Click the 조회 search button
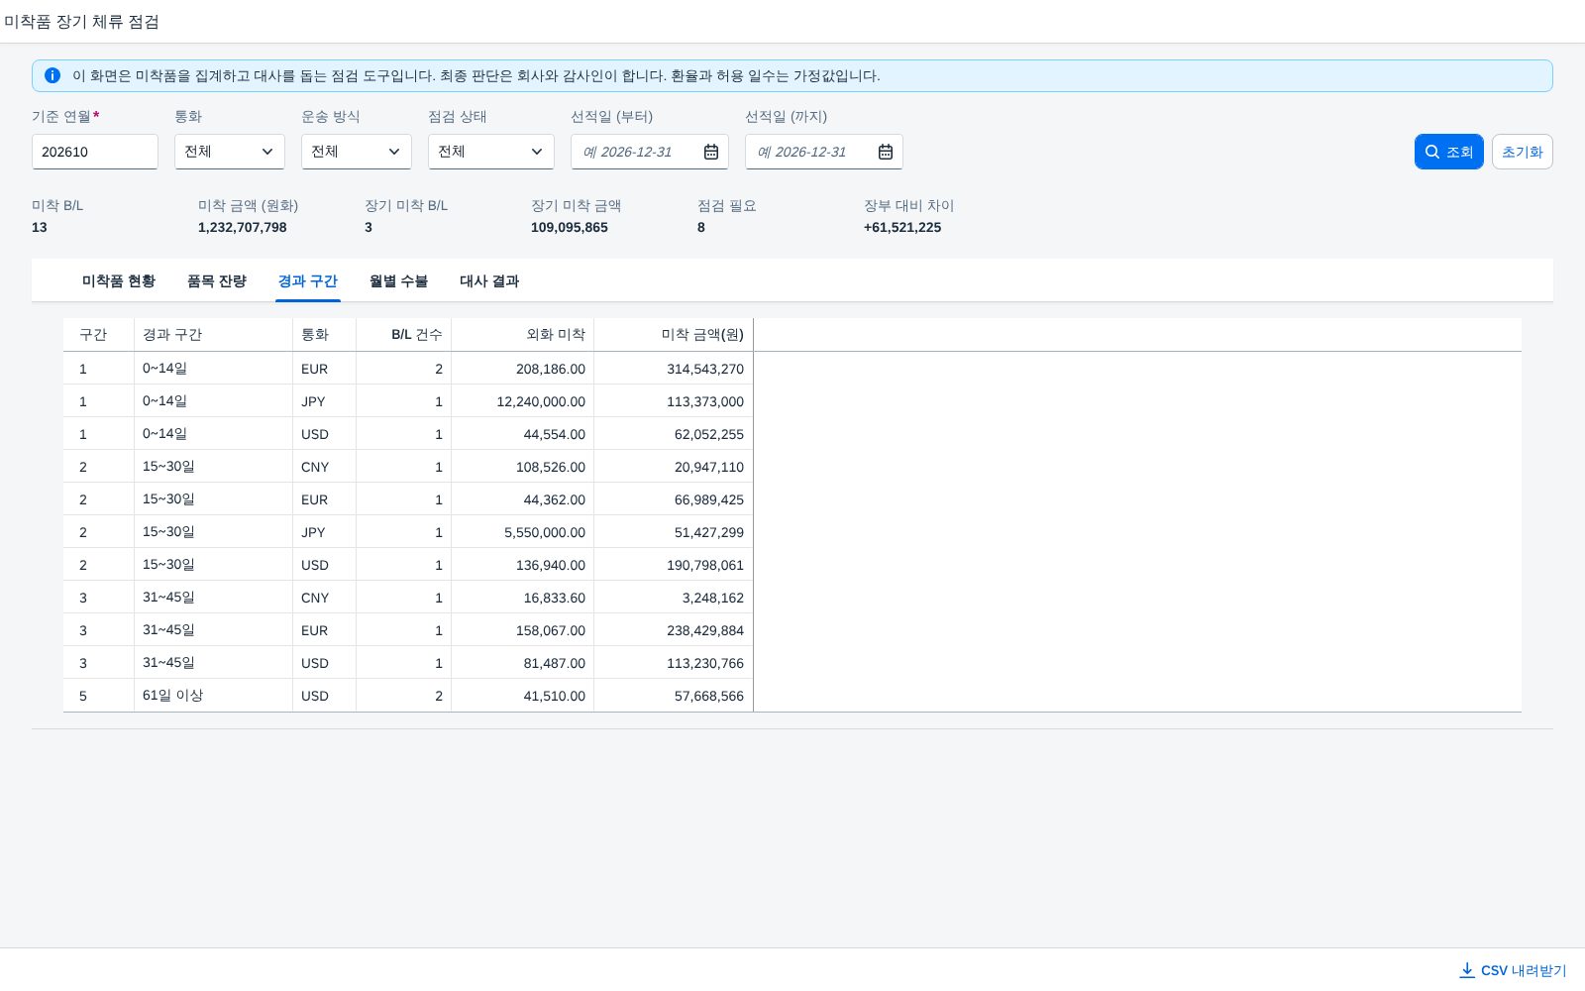This screenshot has height=991, width=1585. [x=1449, y=152]
